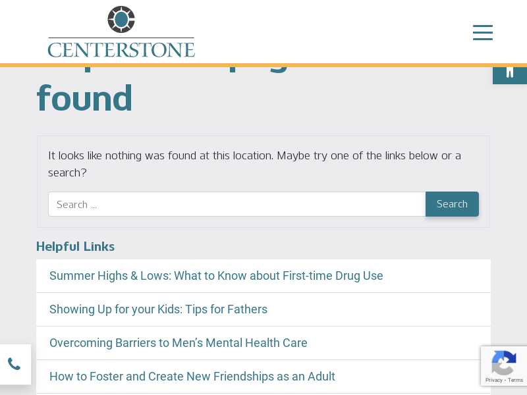Focus the Search text field
The height and width of the screenshot is (395, 527).
pyautogui.click(x=237, y=204)
